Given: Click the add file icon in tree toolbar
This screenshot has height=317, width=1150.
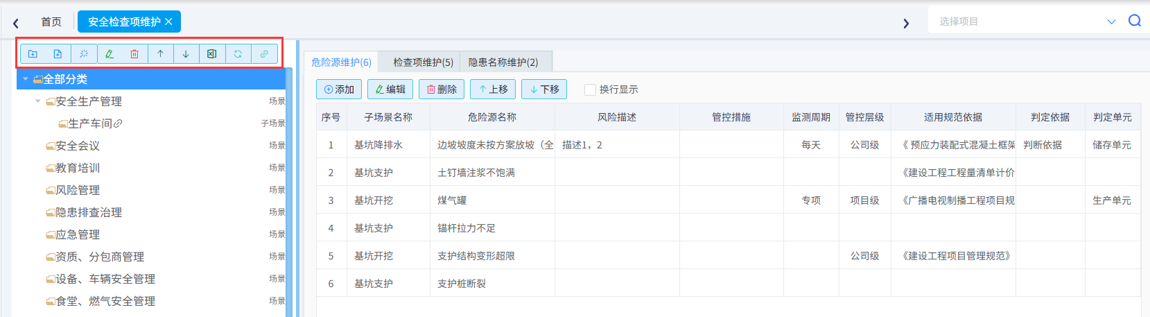Looking at the screenshot, I should click(x=58, y=53).
